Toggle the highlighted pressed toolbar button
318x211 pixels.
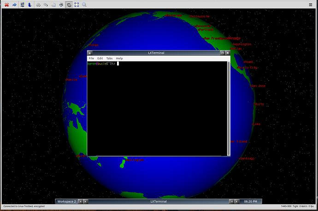(x=69, y=5)
